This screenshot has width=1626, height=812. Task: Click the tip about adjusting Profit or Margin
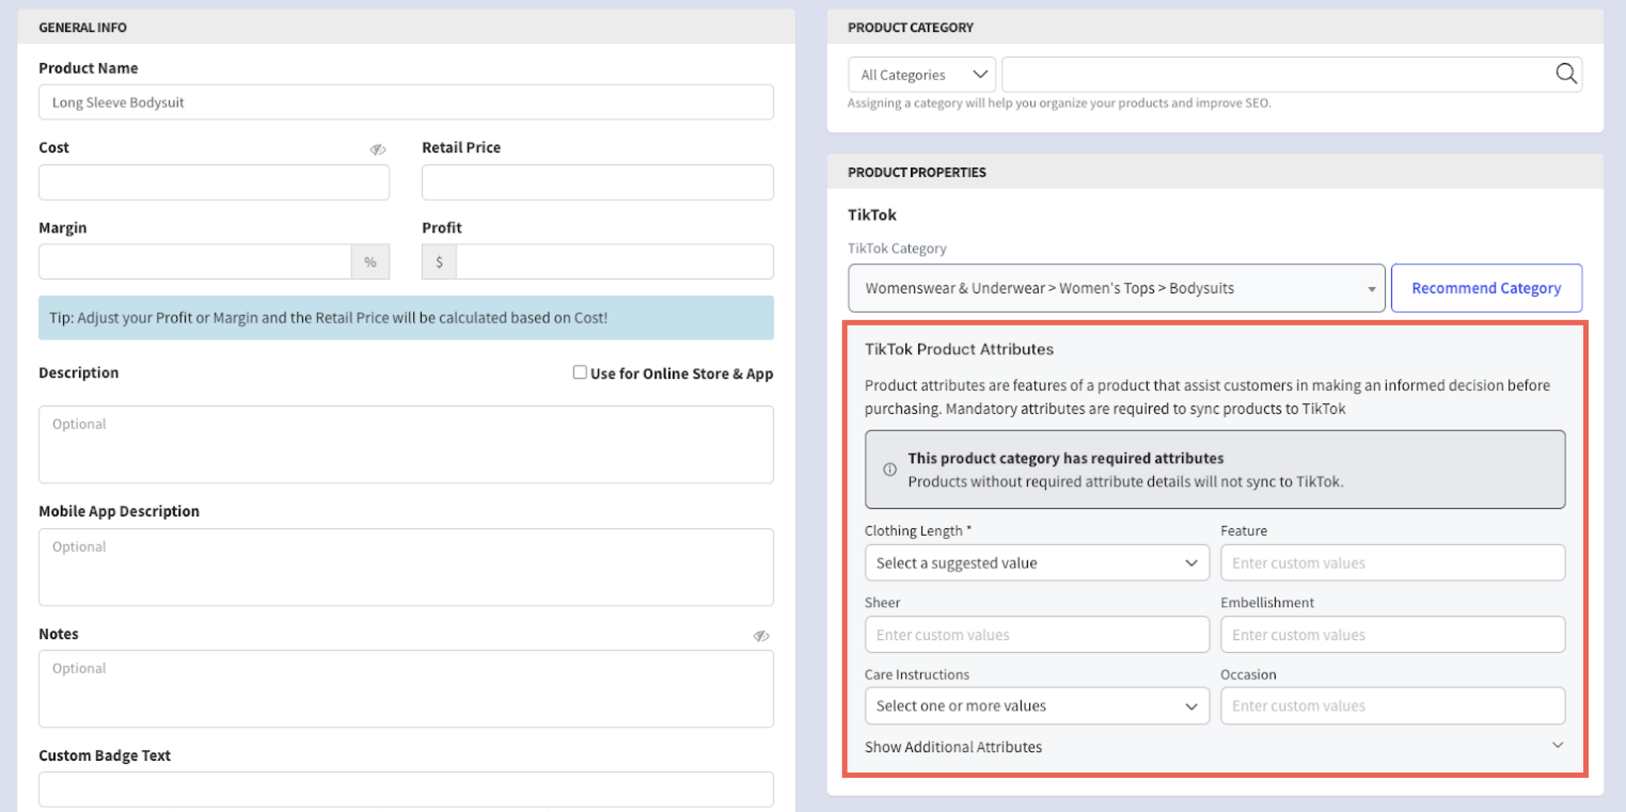pos(406,317)
